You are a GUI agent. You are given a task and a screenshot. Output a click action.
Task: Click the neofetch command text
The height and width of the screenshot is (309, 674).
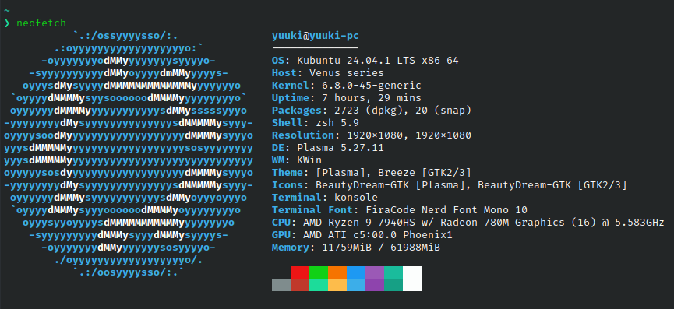click(41, 23)
